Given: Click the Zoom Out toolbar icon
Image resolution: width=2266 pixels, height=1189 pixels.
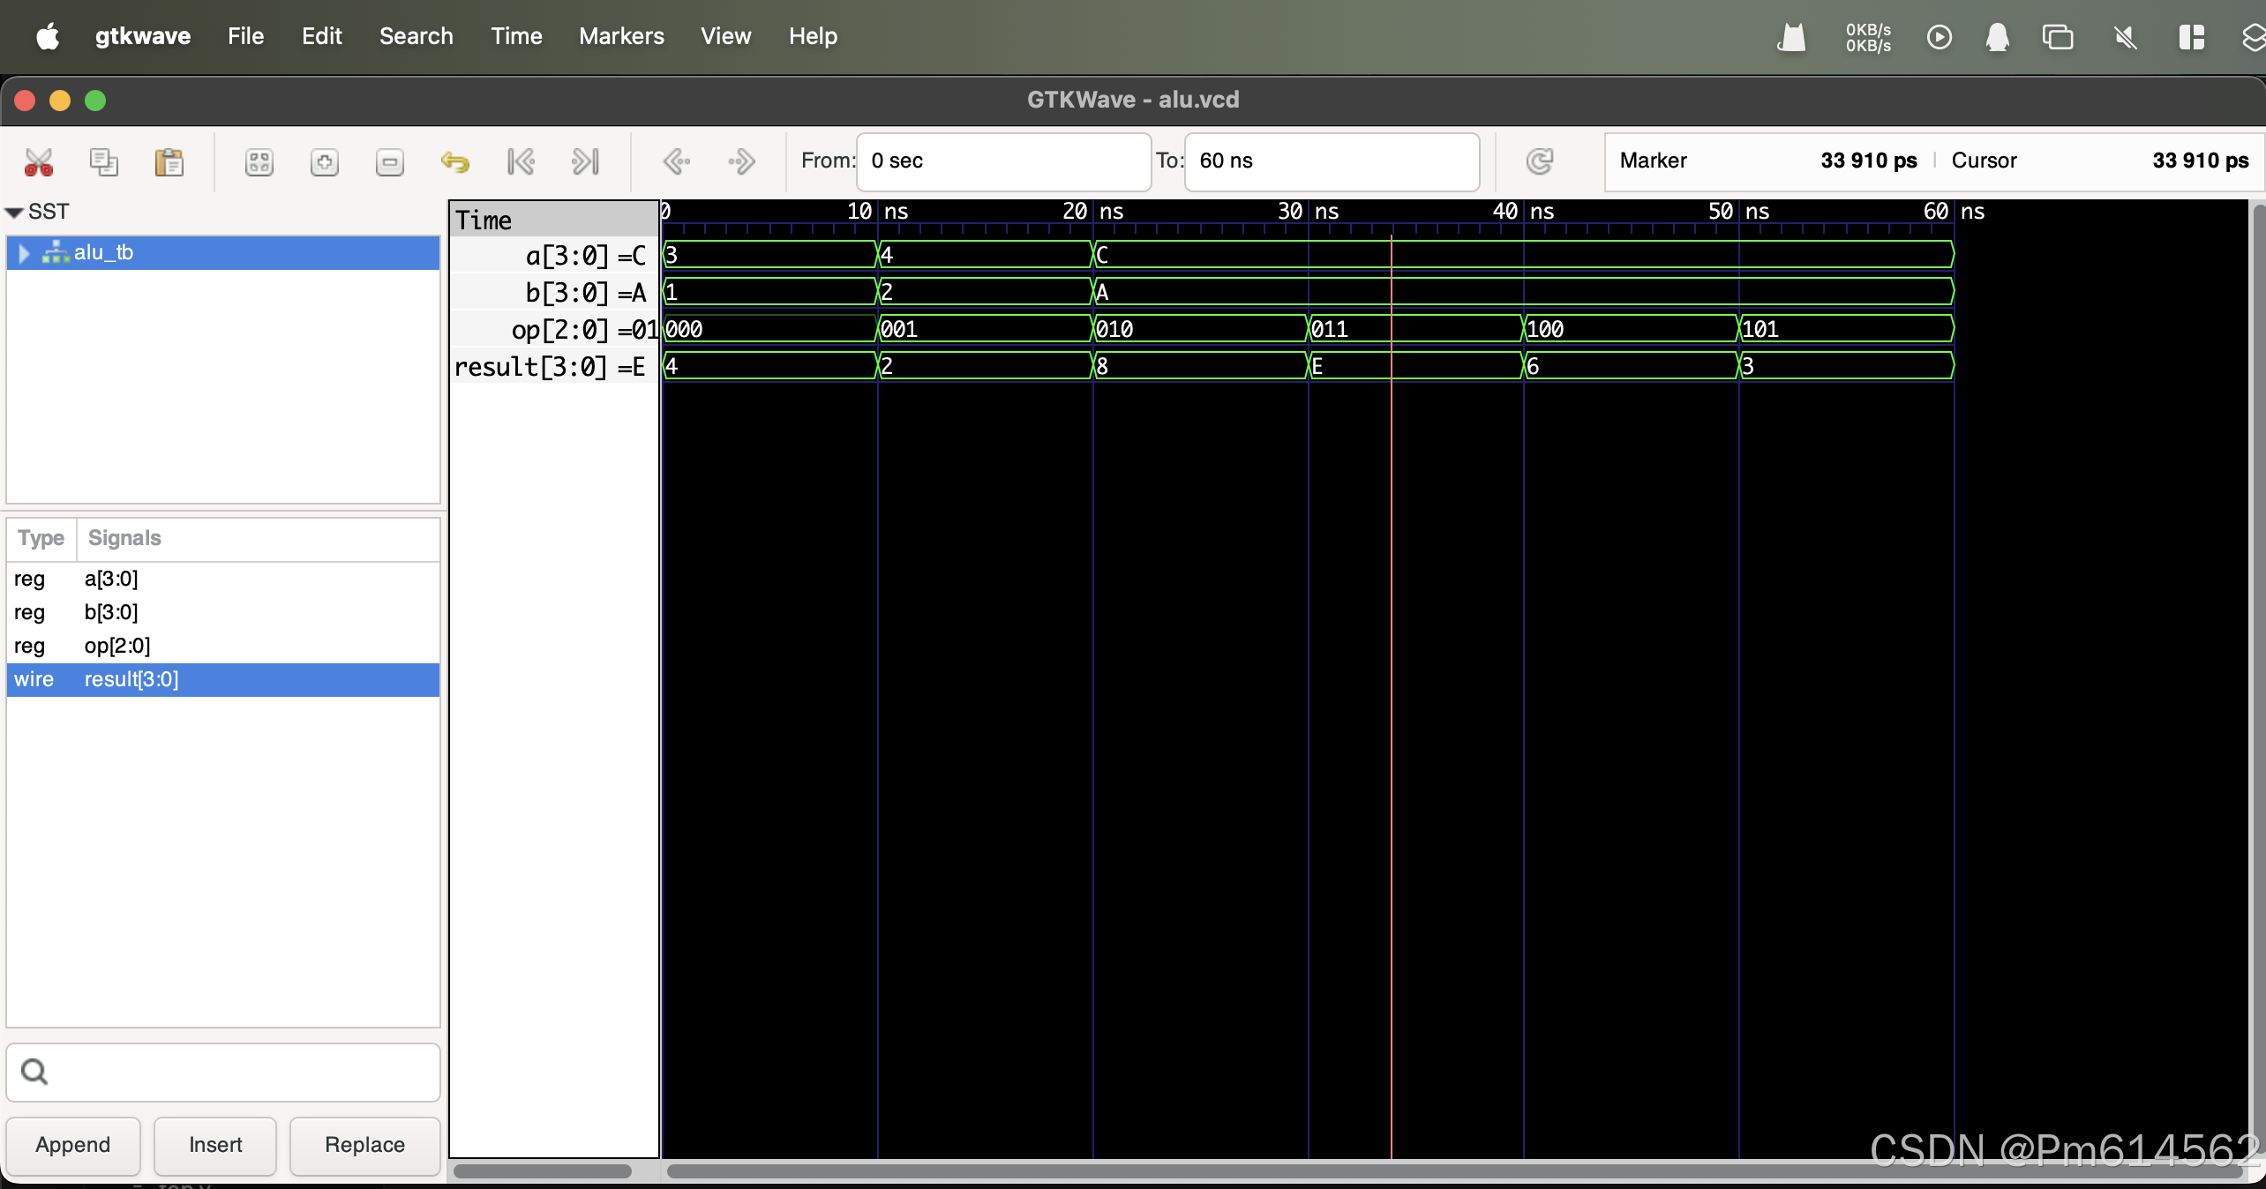Looking at the screenshot, I should click(x=389, y=162).
